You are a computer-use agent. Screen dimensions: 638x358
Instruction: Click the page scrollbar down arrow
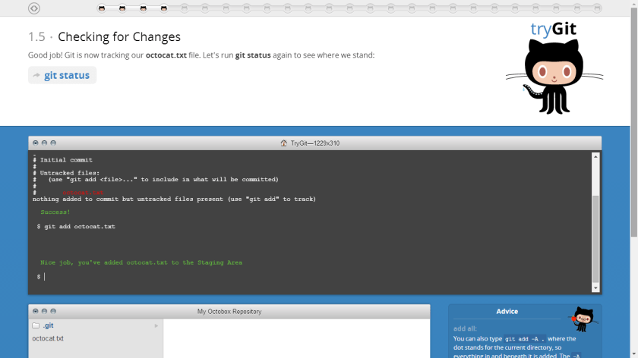pos(634,355)
